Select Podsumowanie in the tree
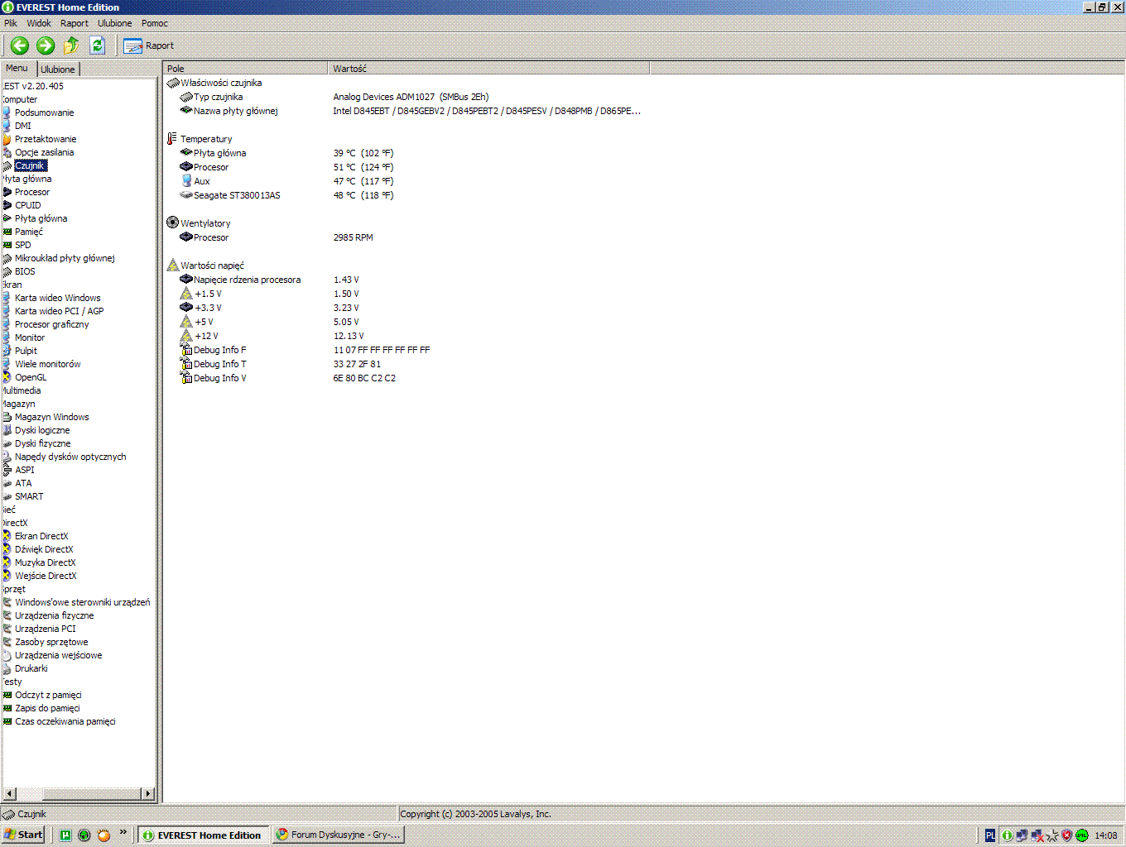This screenshot has height=847, width=1126. [x=45, y=112]
